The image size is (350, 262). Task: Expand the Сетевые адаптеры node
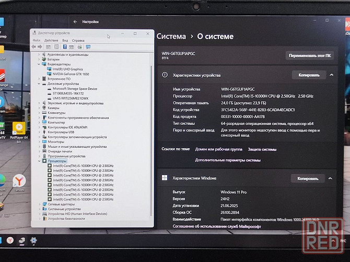coord(40,204)
